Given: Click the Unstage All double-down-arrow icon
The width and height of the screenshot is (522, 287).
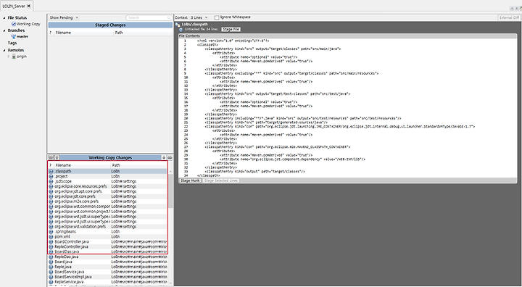Looking at the screenshot, I should coord(170,157).
